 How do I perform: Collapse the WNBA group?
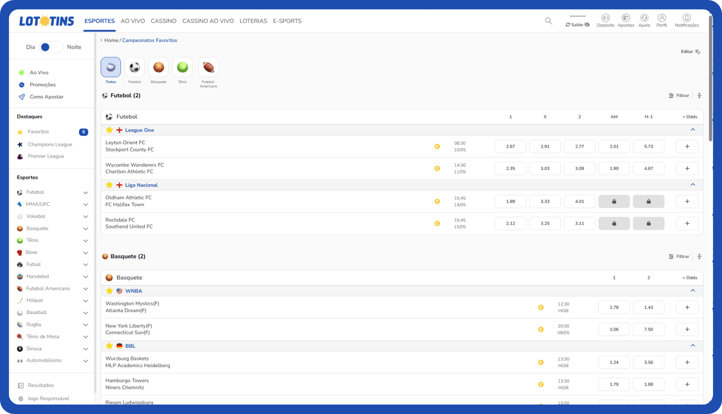pyautogui.click(x=693, y=291)
